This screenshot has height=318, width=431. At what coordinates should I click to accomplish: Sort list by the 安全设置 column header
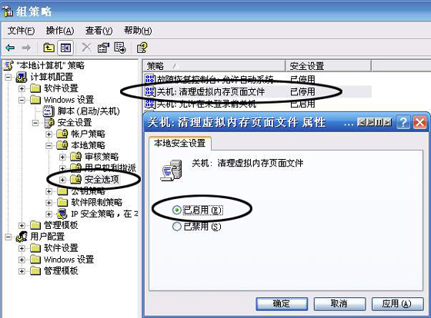(x=328, y=66)
